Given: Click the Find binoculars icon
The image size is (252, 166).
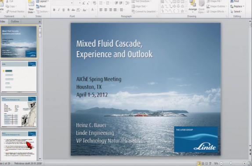Looking at the screenshot, I should pos(232,1).
